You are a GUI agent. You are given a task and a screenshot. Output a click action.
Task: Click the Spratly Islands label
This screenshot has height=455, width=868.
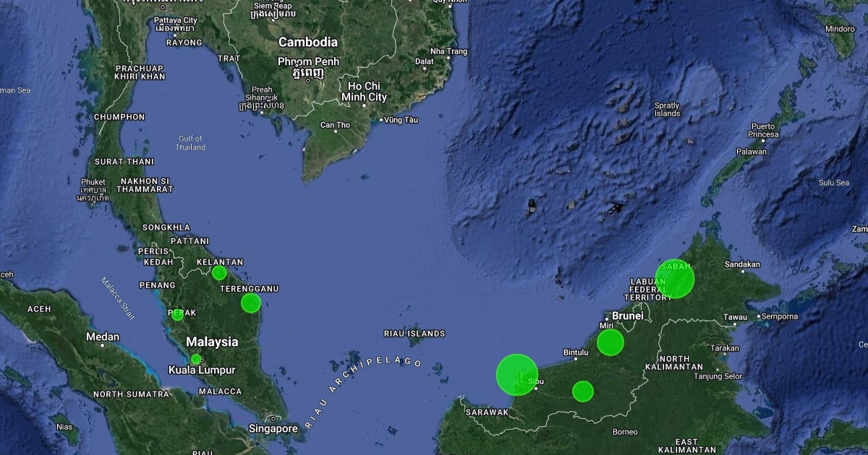[x=667, y=109]
